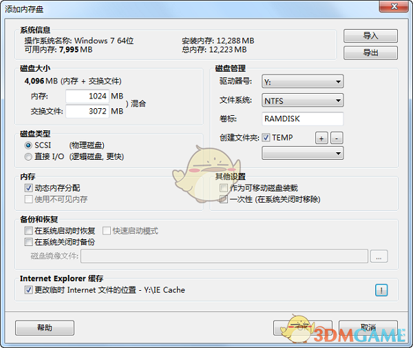Expand the empty folder list dropdown below TEMP
This screenshot has height=348, width=413.
[x=302, y=153]
